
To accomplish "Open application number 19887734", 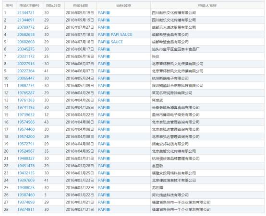I will (x=26, y=85).
